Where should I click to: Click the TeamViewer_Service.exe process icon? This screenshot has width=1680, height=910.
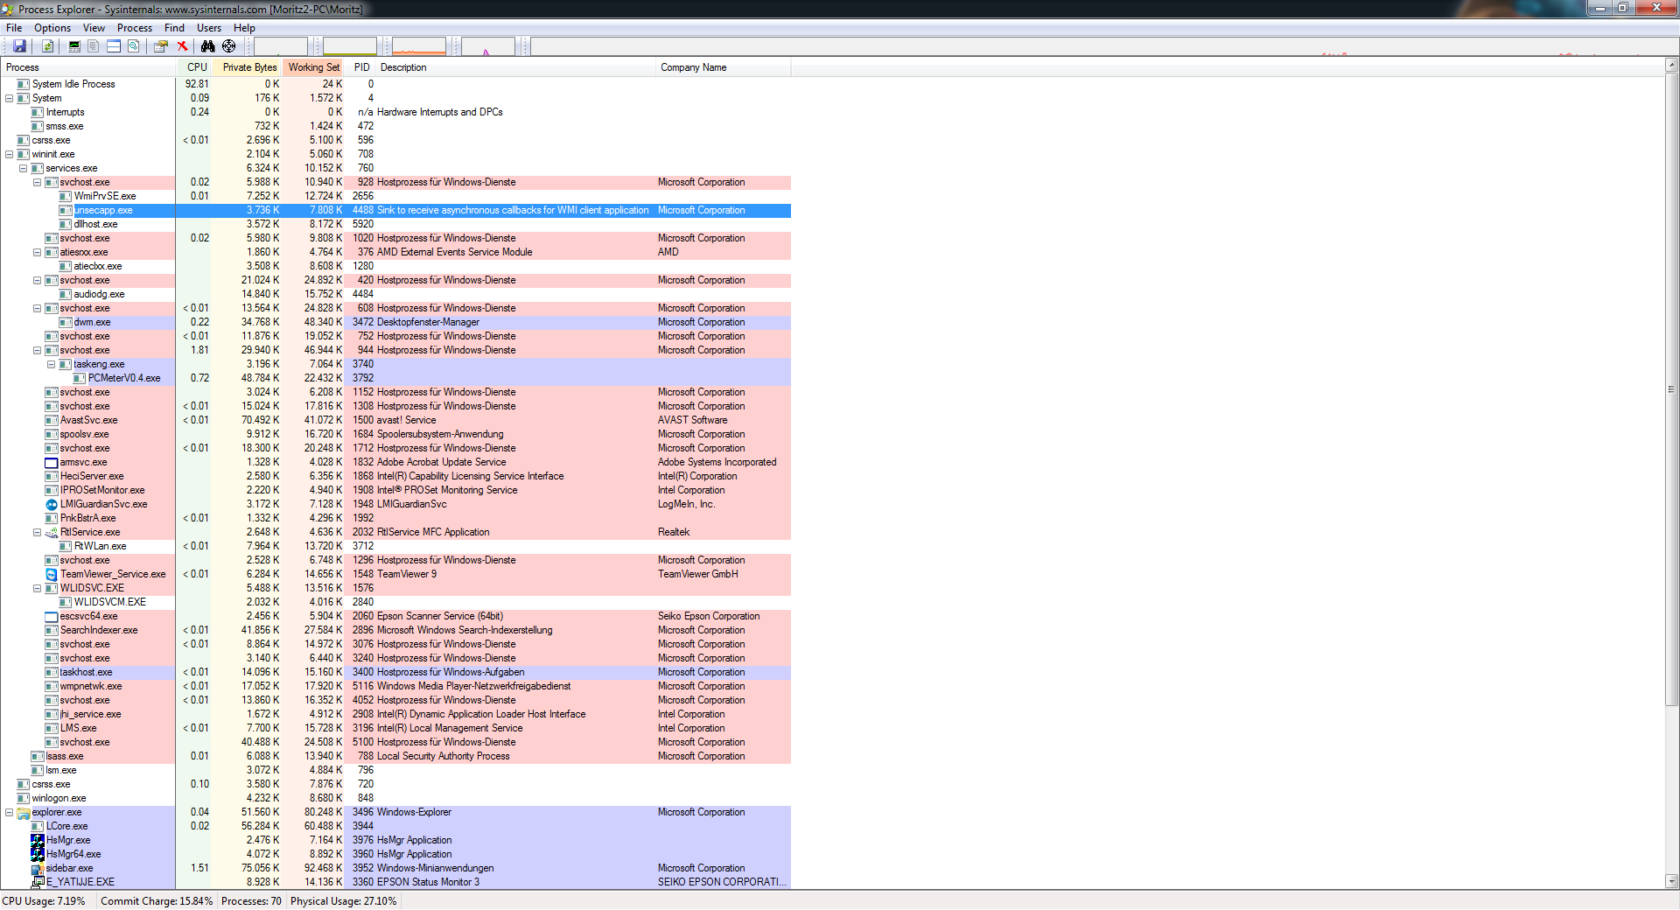pyautogui.click(x=52, y=574)
